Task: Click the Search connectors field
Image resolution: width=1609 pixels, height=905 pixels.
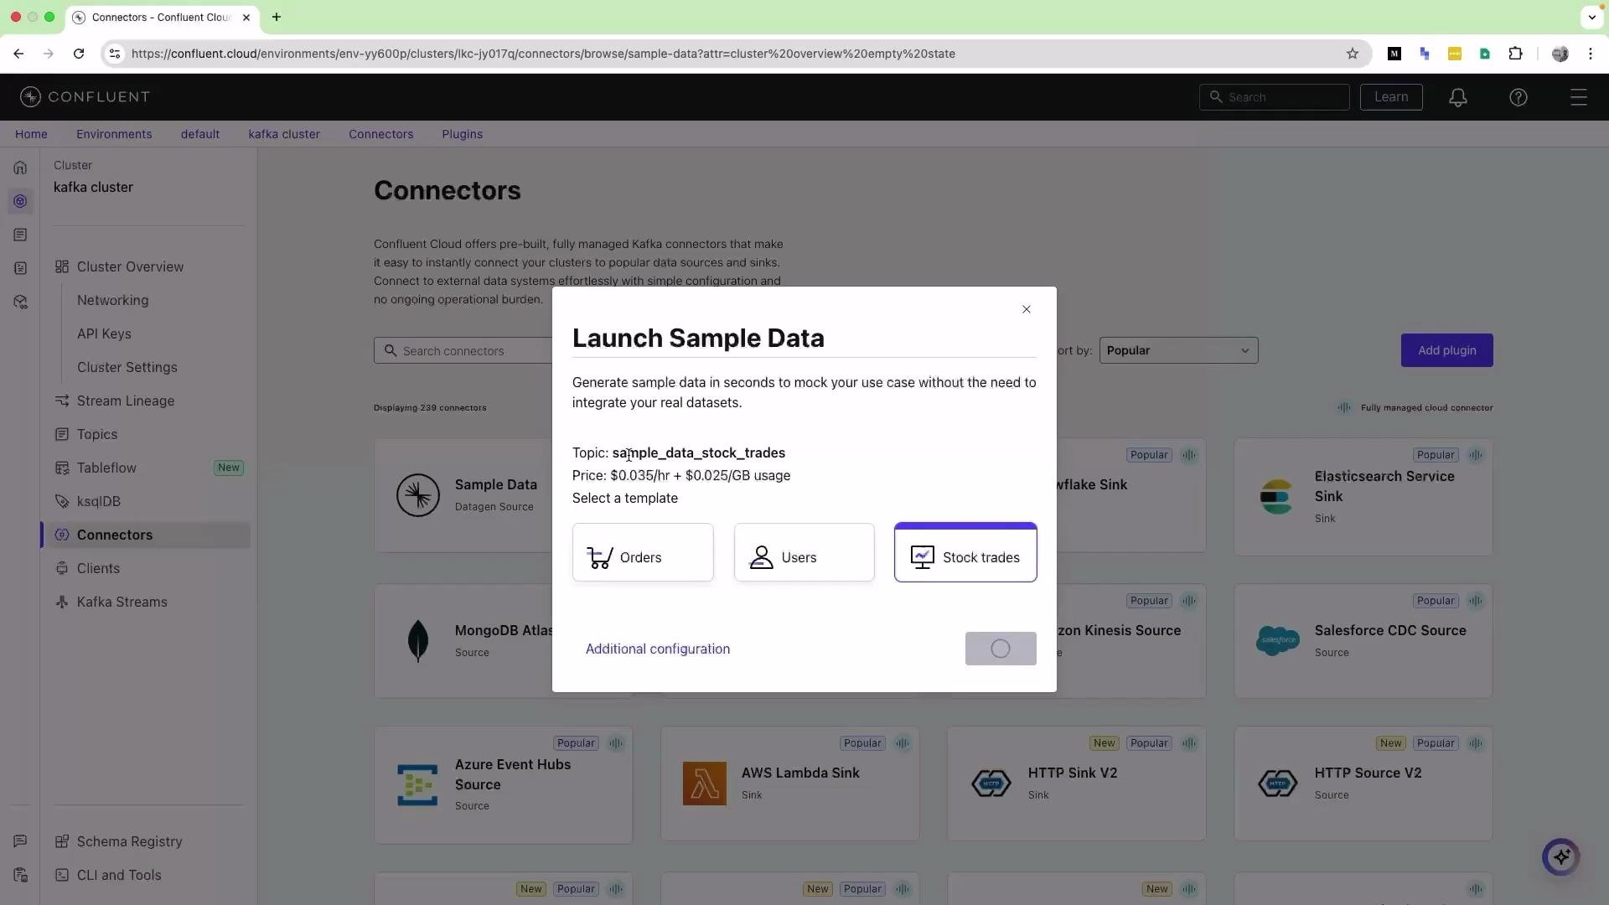Action: click(463, 350)
